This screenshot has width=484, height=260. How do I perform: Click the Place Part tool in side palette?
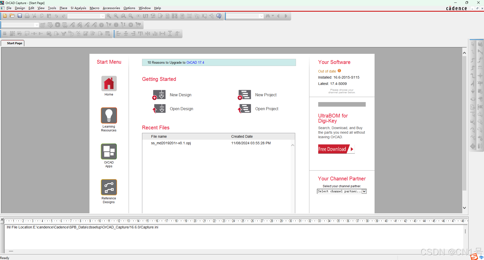[x=480, y=44]
